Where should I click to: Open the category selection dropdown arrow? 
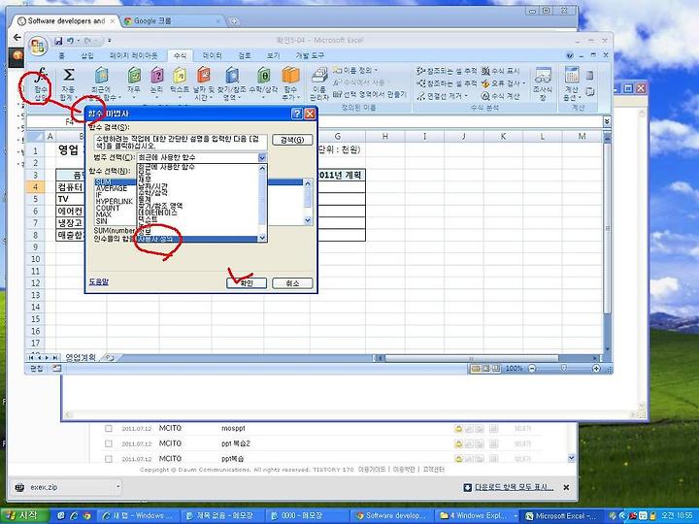tap(262, 158)
